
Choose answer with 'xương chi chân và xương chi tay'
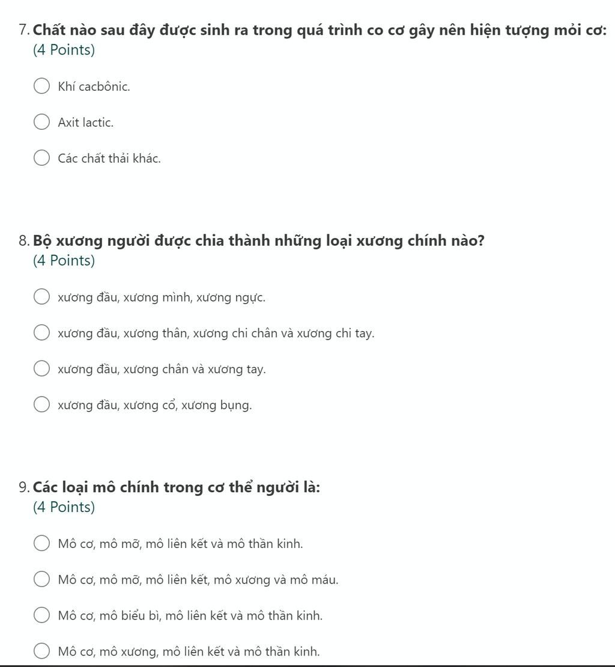pyautogui.click(x=41, y=333)
